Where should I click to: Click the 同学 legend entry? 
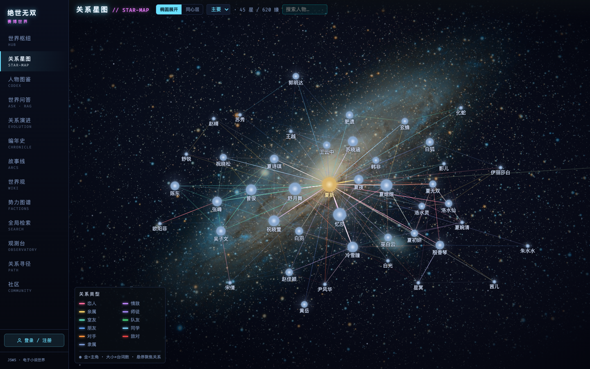click(x=131, y=328)
